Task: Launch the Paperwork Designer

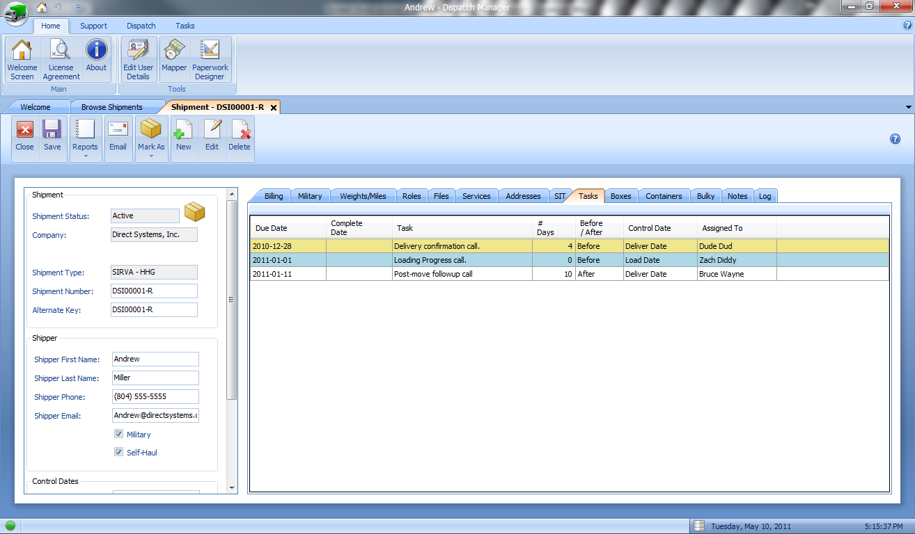Action: point(210,58)
